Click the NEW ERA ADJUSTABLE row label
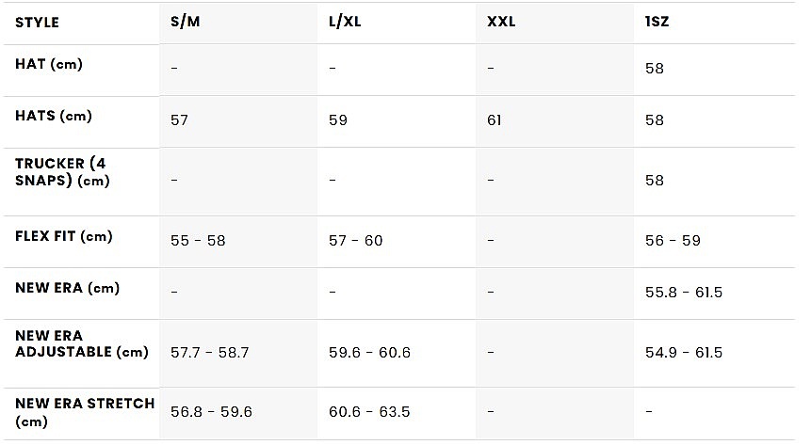Screen dimensions: 811x445 (x=82, y=344)
